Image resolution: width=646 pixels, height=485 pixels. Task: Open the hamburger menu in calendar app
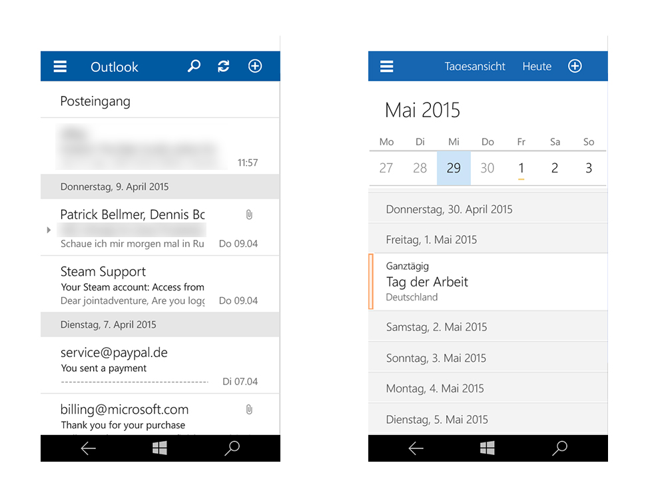pyautogui.click(x=386, y=67)
